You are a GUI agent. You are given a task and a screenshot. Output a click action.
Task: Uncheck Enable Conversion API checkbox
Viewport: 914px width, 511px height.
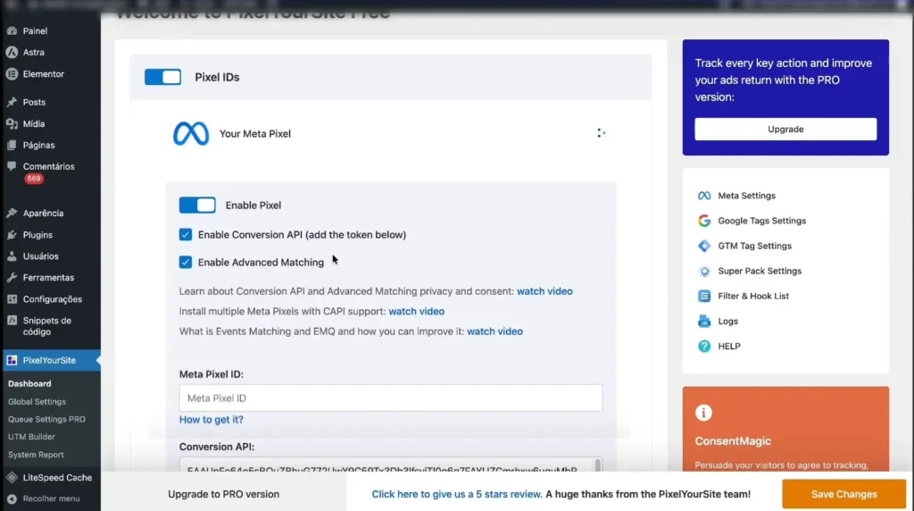(186, 234)
